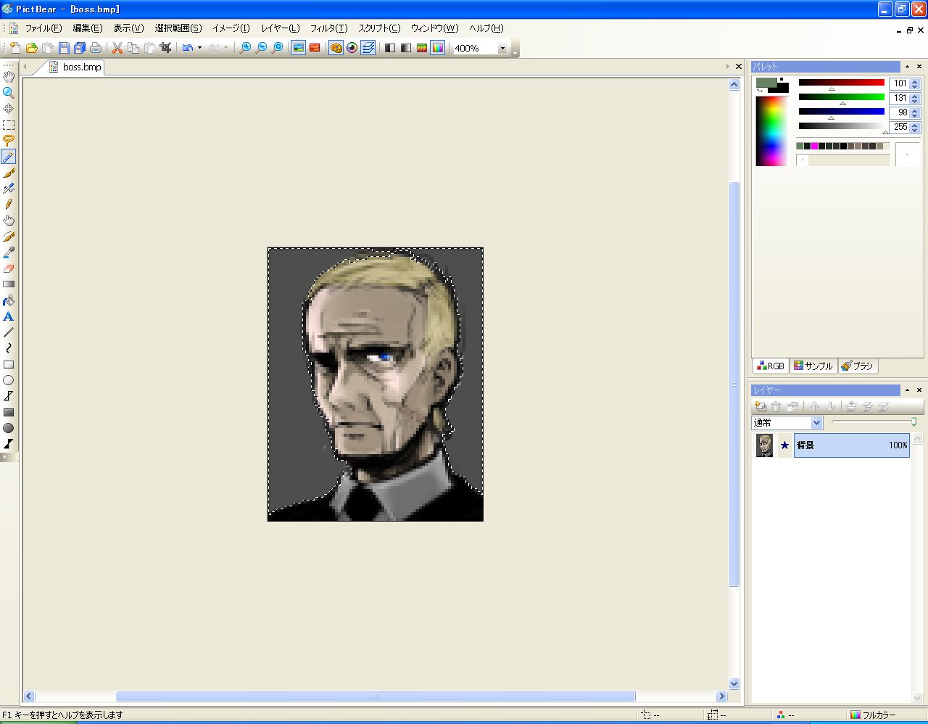Open the Undo history dropdown arrow
The height and width of the screenshot is (724, 928).
pyautogui.click(x=199, y=48)
